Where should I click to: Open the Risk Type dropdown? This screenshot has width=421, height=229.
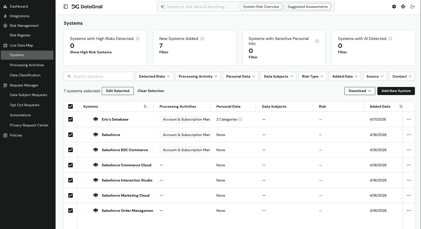point(312,76)
